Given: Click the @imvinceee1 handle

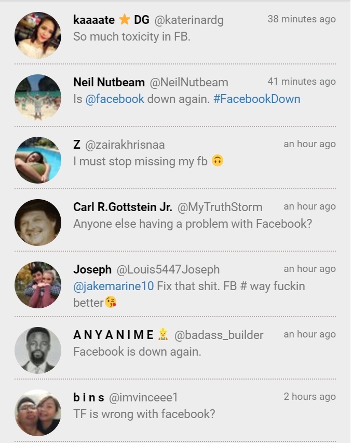Looking at the screenshot, I should tap(143, 398).
